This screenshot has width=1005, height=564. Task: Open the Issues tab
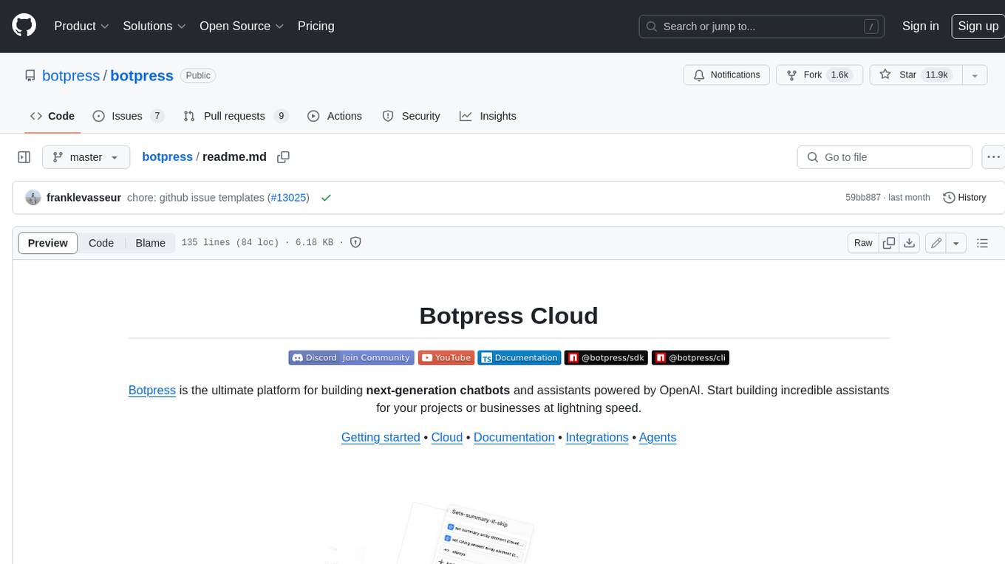pos(128,116)
